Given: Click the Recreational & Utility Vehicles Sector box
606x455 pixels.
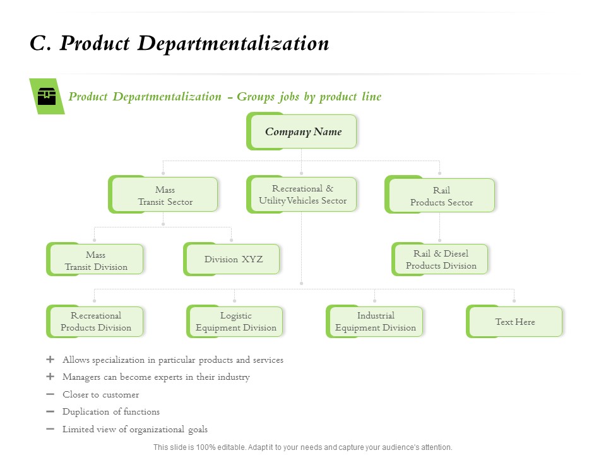Looking at the screenshot, I should pyautogui.click(x=302, y=194).
